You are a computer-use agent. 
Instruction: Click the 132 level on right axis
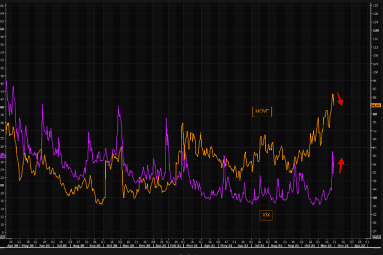click(x=375, y=5)
